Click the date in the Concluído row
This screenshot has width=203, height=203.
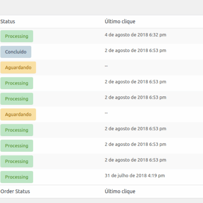pos(135,51)
